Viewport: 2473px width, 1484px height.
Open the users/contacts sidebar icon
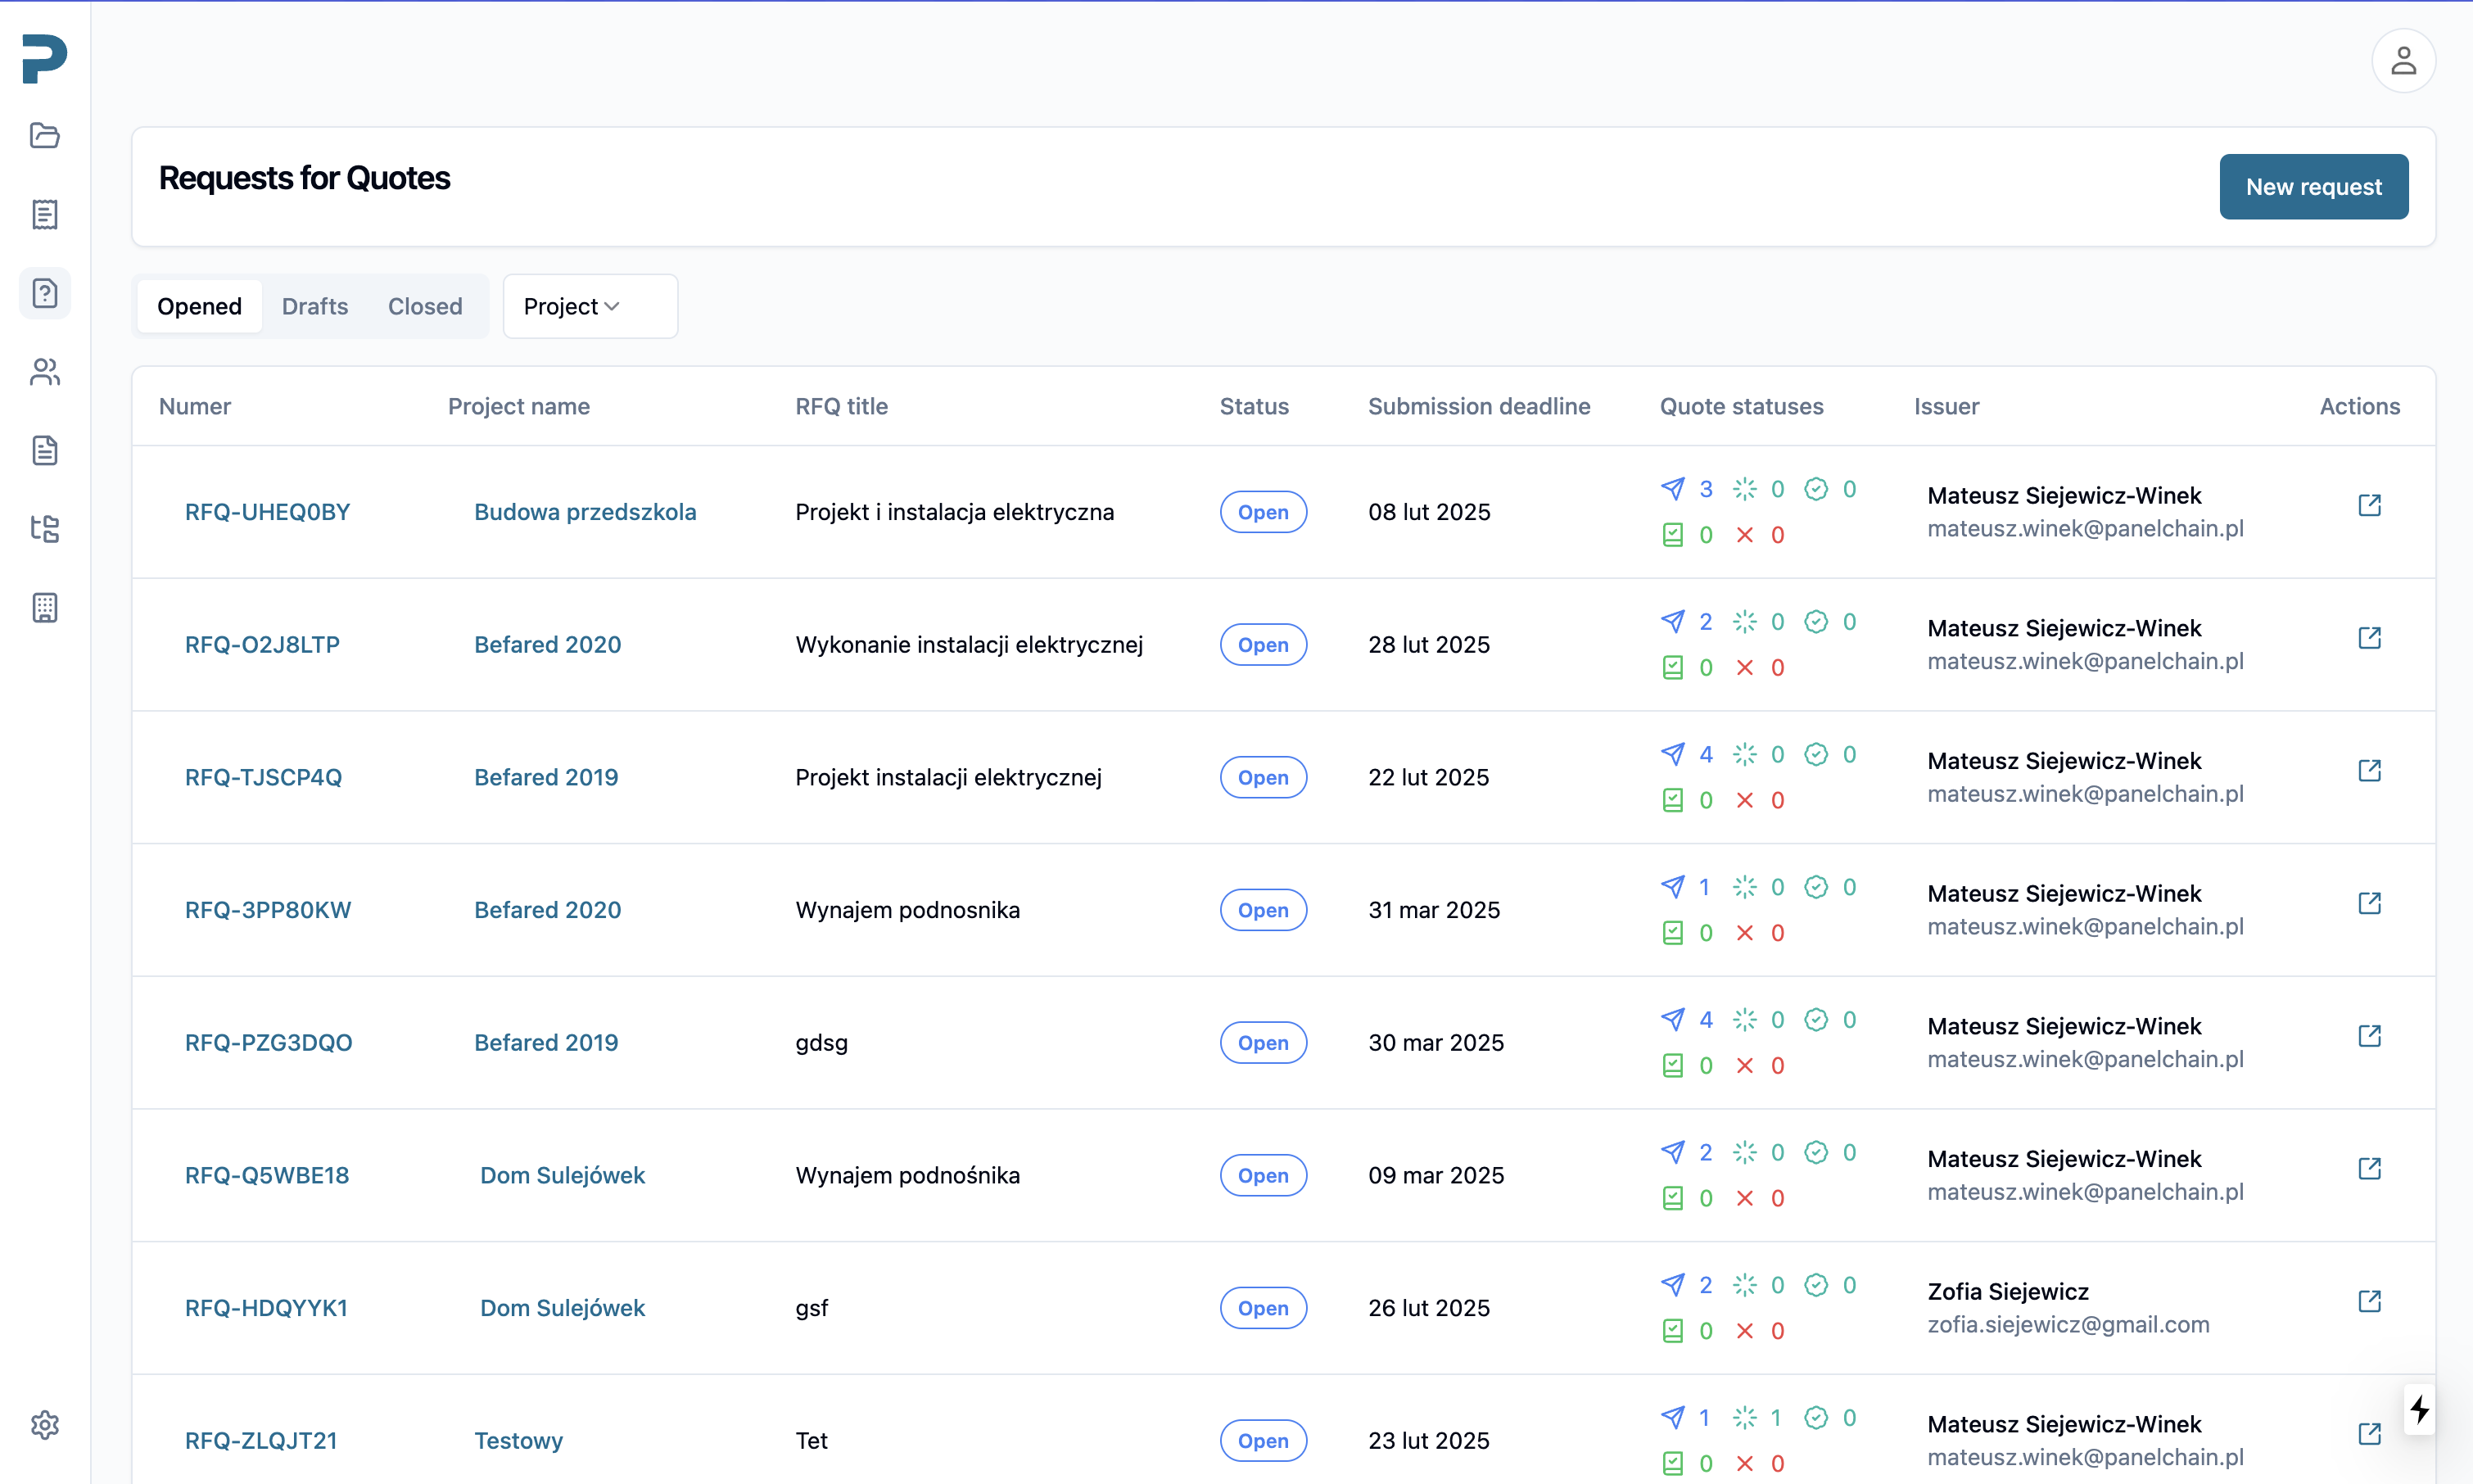tap(44, 372)
